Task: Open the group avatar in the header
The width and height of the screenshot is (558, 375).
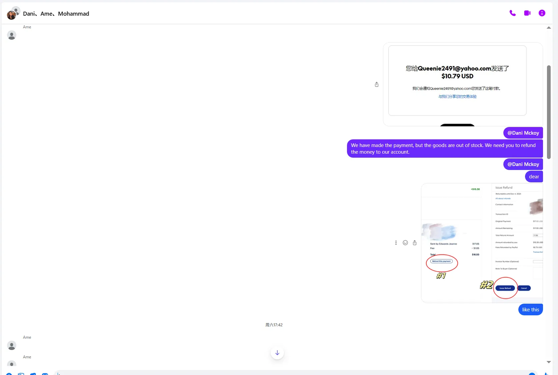Action: 13,13
